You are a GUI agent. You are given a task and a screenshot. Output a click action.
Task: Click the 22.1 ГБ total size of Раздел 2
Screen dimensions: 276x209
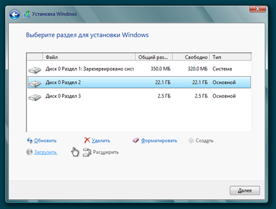point(163,83)
